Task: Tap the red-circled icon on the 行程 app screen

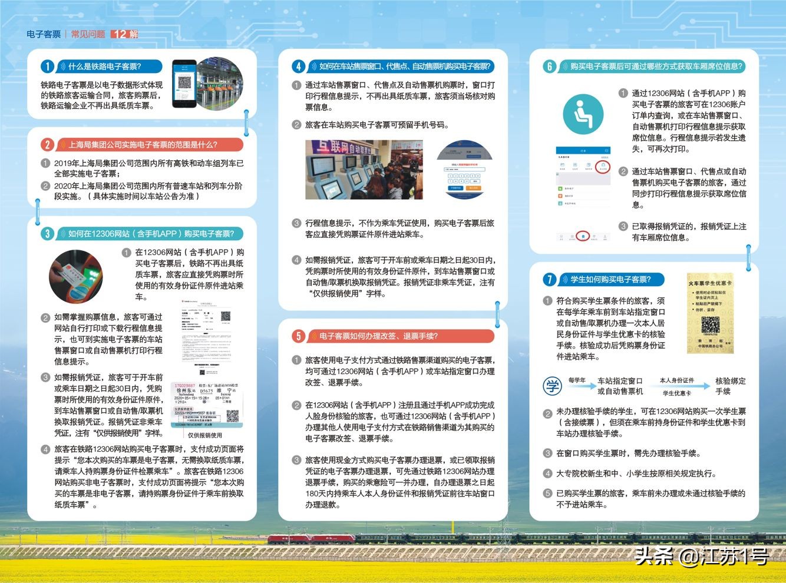Action: (x=603, y=166)
